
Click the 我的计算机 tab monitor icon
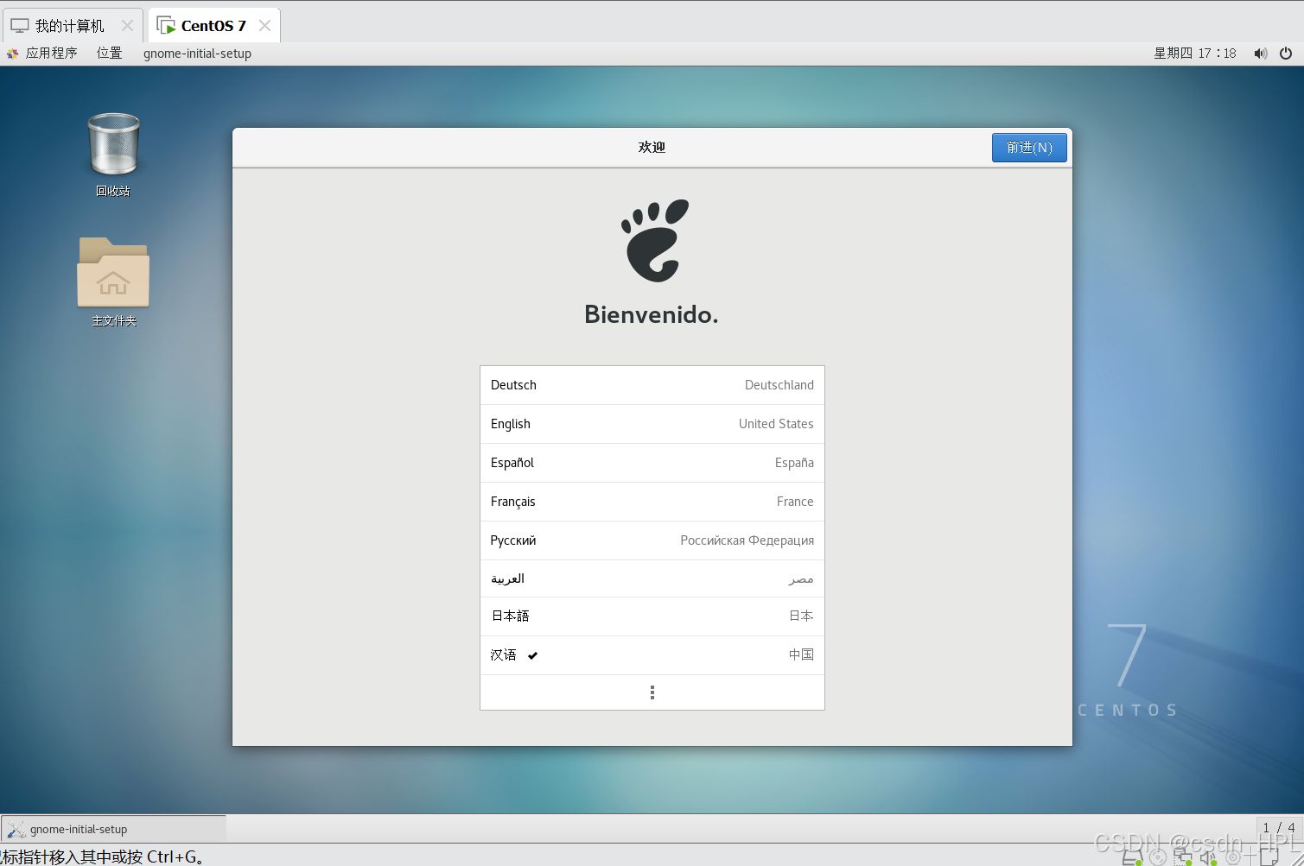click(x=20, y=26)
